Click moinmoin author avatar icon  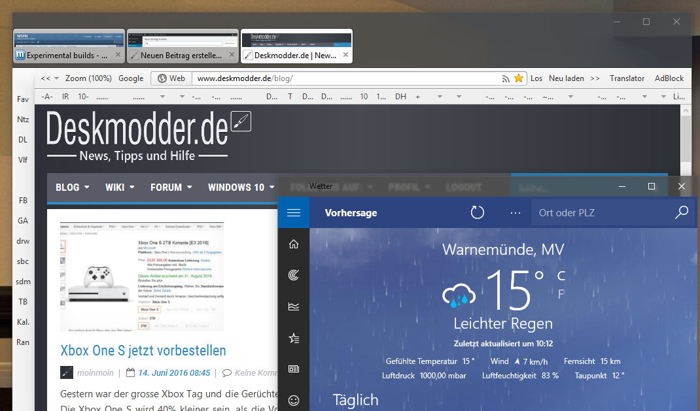coord(67,372)
